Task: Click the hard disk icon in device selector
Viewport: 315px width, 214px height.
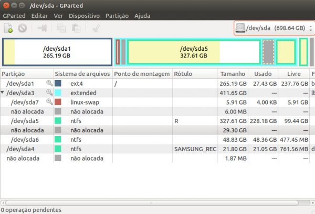Action: click(240, 28)
